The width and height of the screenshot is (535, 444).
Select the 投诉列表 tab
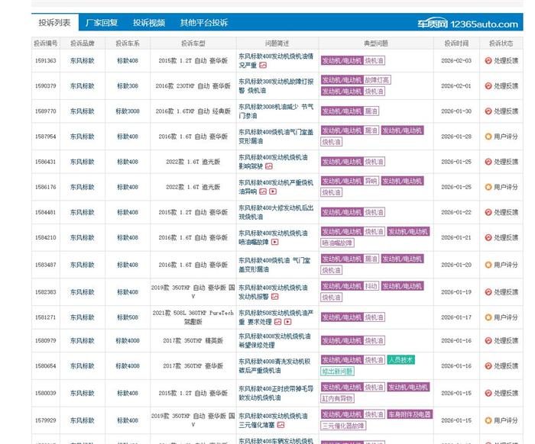[x=55, y=23]
